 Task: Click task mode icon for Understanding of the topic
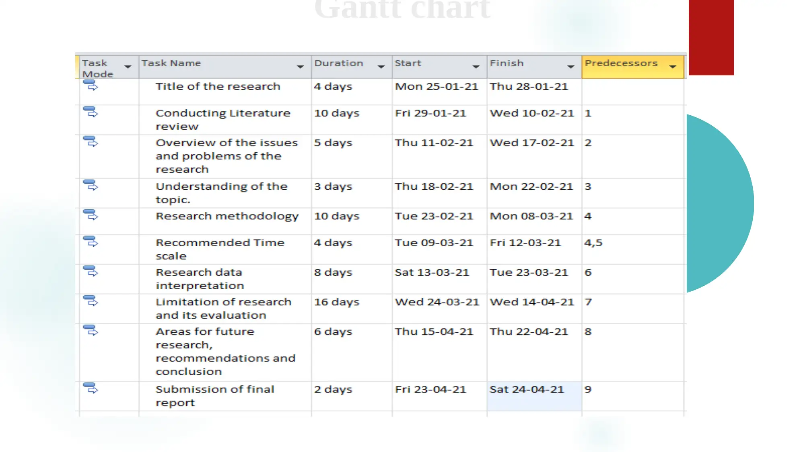(x=91, y=185)
